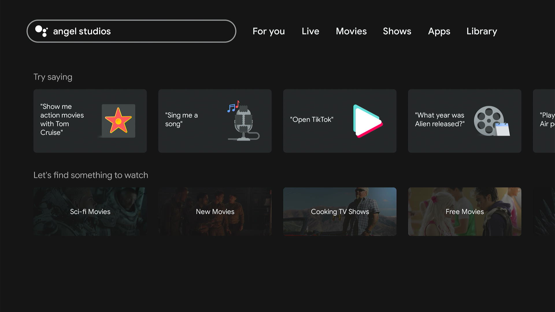Image resolution: width=555 pixels, height=312 pixels.
Task: Scroll right through Try Saying suggestions
Action: (x=545, y=120)
